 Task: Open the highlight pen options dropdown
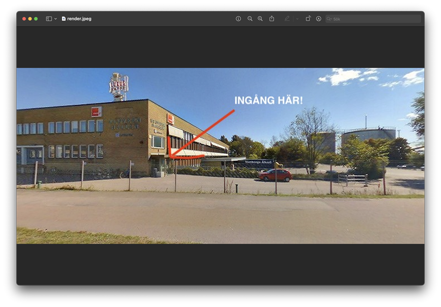297,19
